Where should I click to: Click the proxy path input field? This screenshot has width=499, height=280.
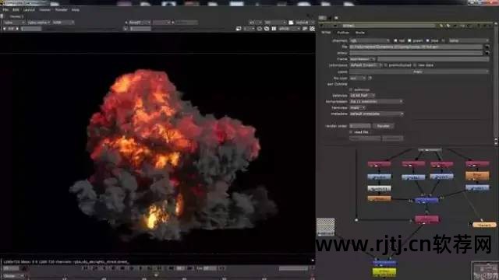(x=416, y=53)
